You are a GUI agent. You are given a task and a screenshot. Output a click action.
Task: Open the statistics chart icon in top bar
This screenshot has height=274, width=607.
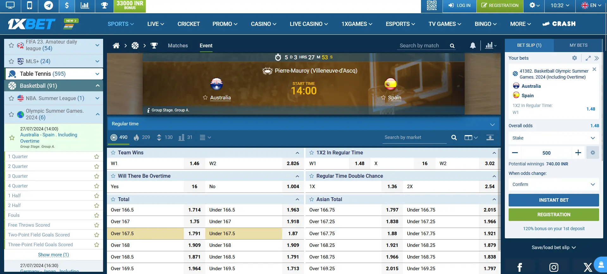85,5
